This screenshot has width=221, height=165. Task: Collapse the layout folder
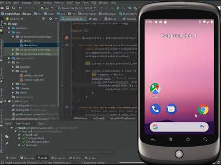13,71
